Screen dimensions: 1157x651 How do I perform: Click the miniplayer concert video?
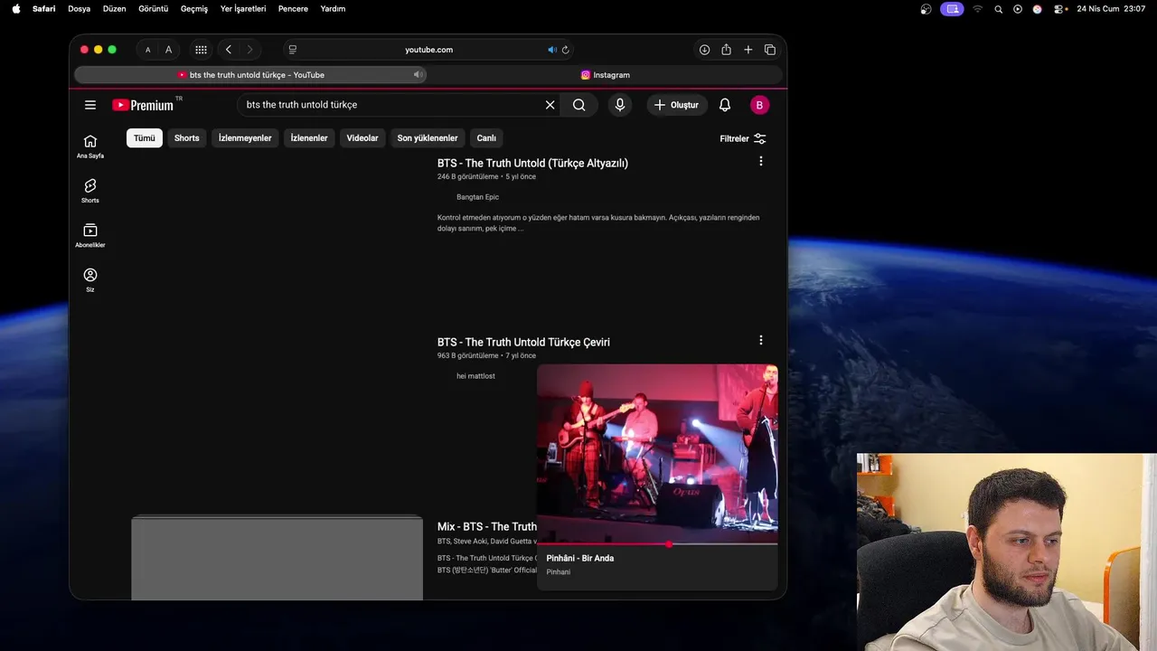tap(657, 454)
